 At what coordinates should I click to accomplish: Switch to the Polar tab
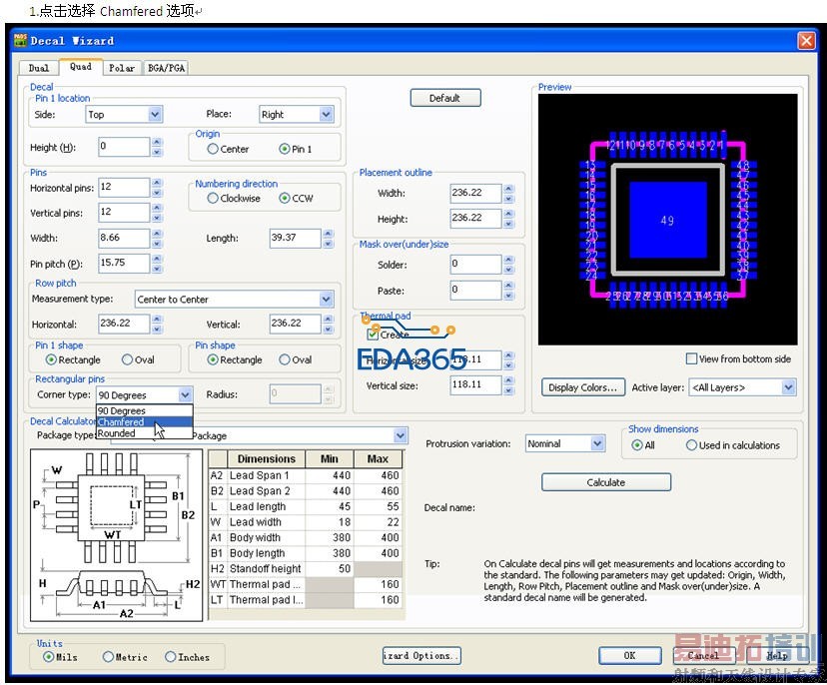(x=121, y=68)
